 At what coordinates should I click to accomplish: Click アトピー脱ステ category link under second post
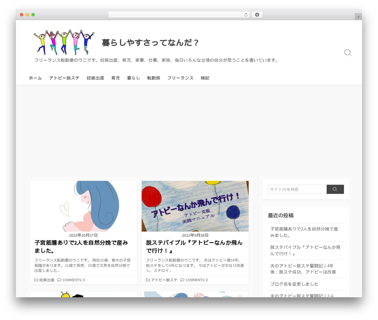(x=164, y=280)
